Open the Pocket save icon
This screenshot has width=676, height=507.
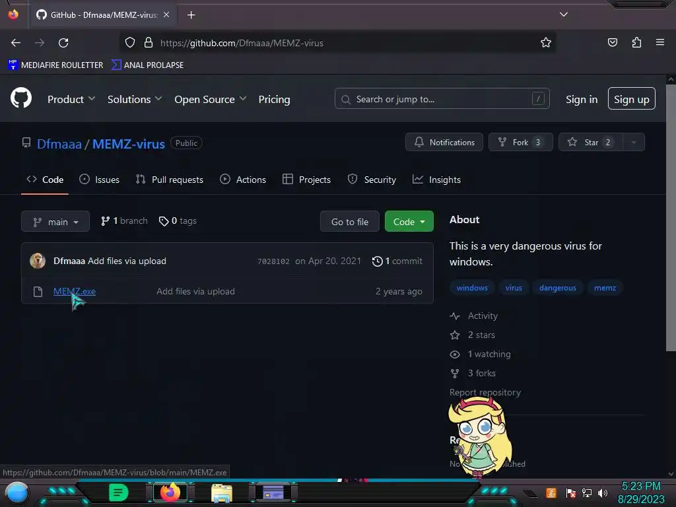(x=612, y=43)
